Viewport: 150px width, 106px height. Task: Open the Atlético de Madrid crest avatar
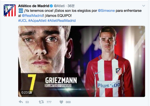(x=10, y=10)
